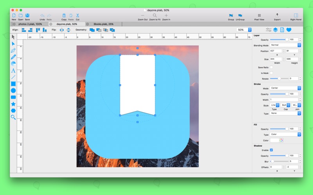Screen dimensions: 313x195
Task: Disable the Shadow Enable checkbox
Action: tap(272, 150)
